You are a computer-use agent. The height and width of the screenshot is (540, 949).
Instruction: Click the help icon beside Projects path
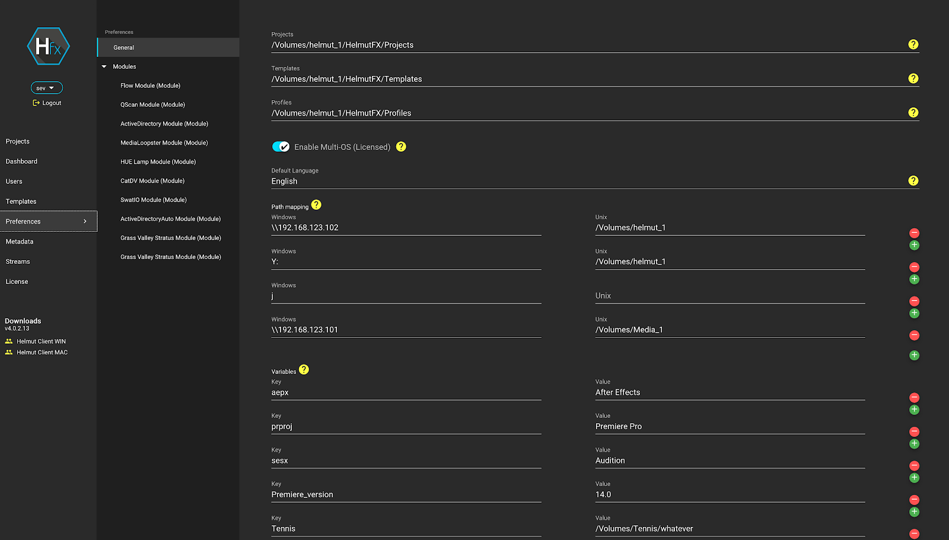pyautogui.click(x=913, y=44)
